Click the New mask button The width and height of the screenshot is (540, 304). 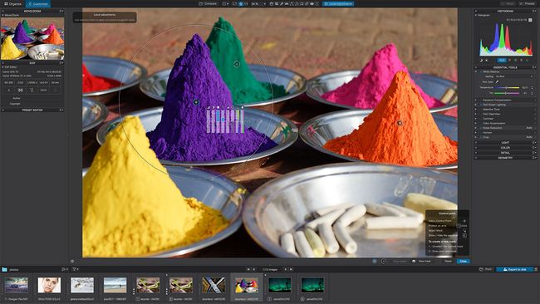[x=421, y=262]
